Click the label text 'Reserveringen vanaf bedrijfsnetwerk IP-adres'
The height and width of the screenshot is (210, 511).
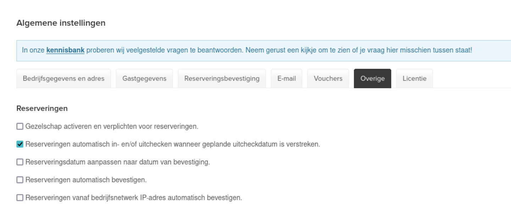(134, 198)
